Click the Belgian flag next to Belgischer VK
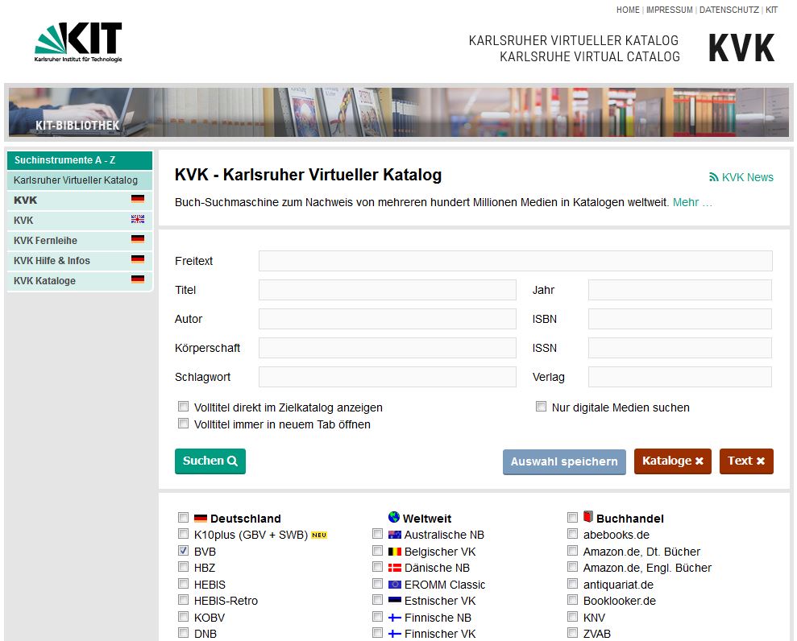797x641 pixels. 394,552
